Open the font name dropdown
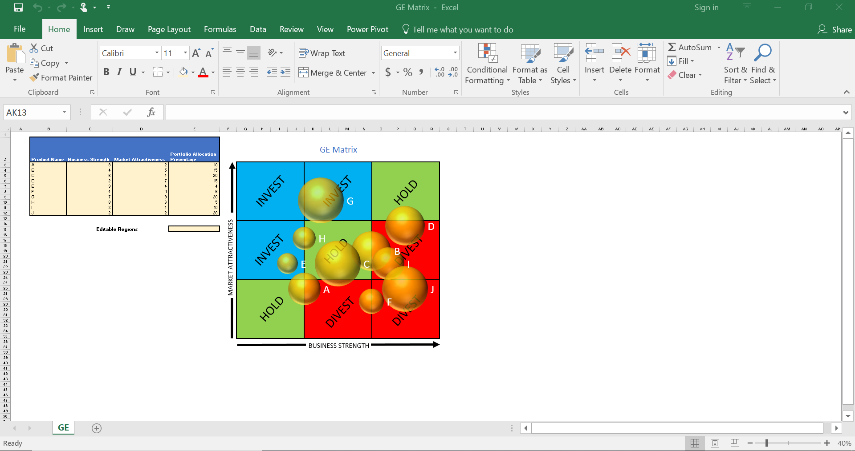Image resolution: width=855 pixels, height=451 pixels. 157,53
